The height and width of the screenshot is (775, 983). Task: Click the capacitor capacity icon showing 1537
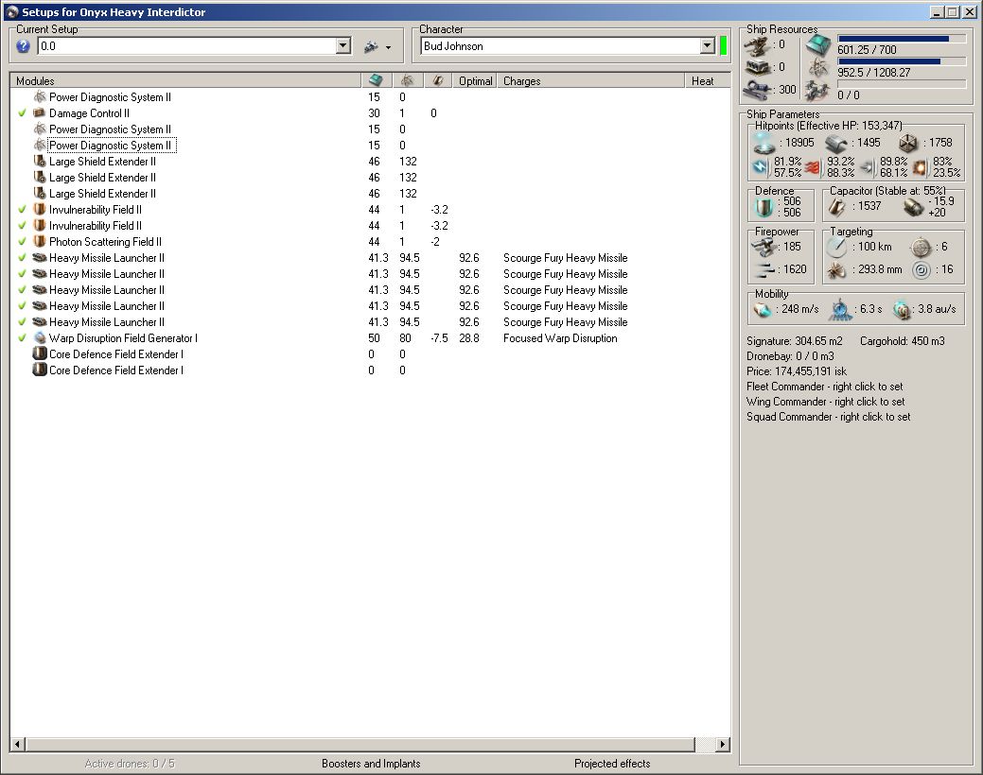tap(837, 207)
